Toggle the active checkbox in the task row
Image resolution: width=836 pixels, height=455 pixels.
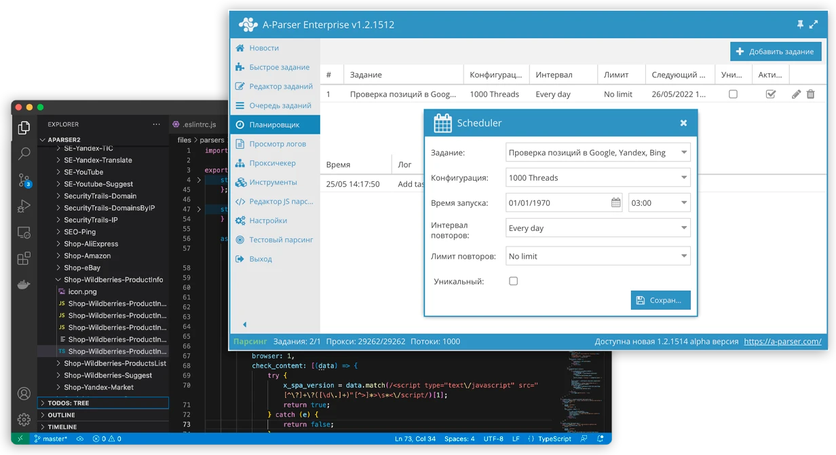tap(770, 94)
